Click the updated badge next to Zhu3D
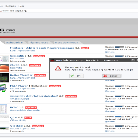Image resolution: width=138 pixels, height=138 pixels. click(x=35, y=65)
